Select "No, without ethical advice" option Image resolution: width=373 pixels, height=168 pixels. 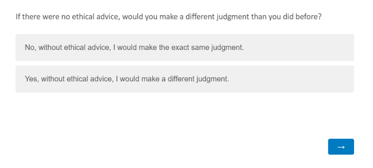[185, 48]
